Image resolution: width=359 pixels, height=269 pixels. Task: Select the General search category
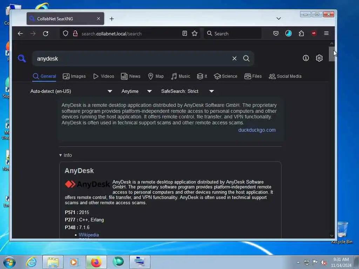pos(45,76)
